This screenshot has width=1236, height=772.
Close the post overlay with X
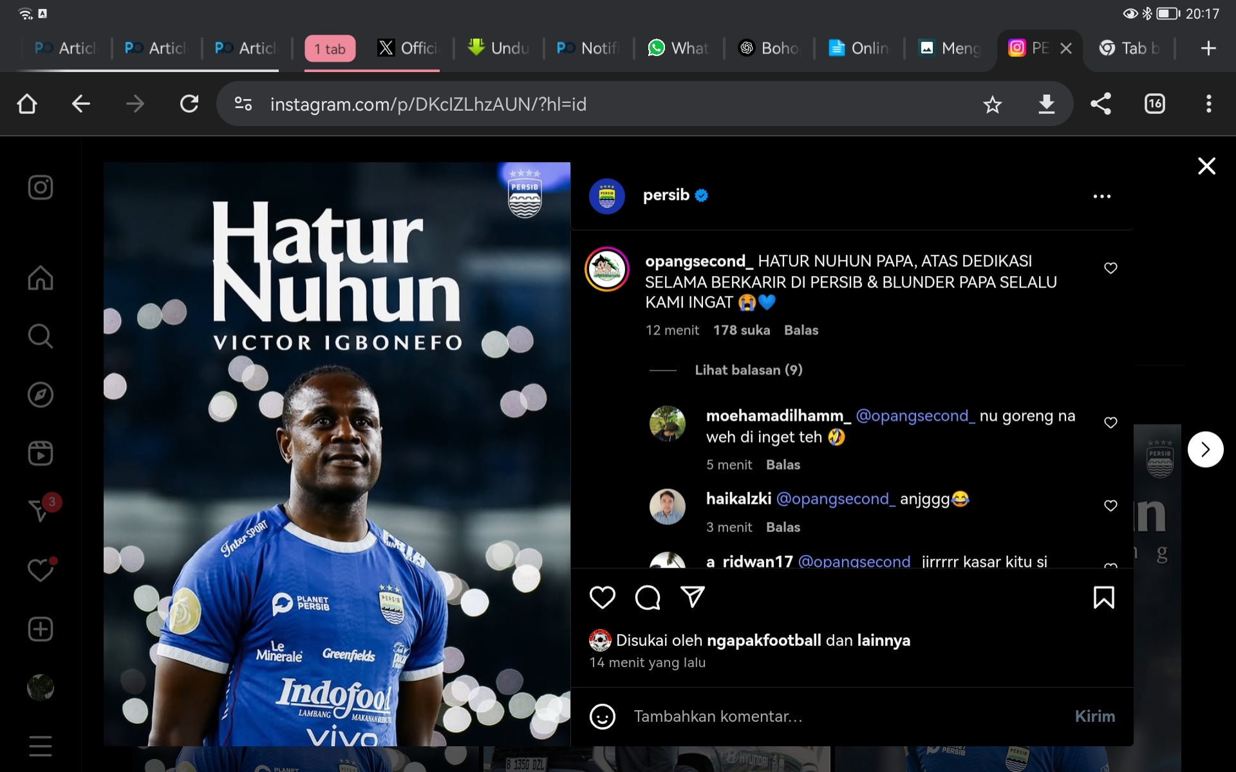pos(1207,166)
